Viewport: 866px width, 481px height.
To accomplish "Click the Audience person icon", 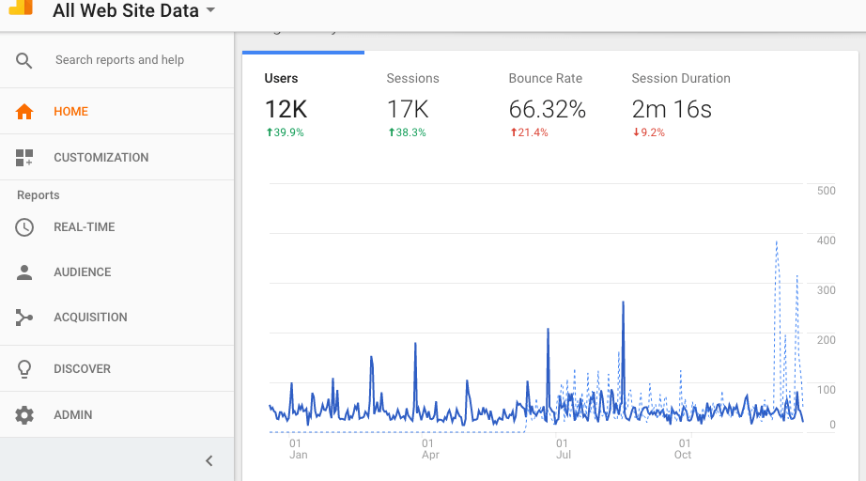I will (24, 272).
